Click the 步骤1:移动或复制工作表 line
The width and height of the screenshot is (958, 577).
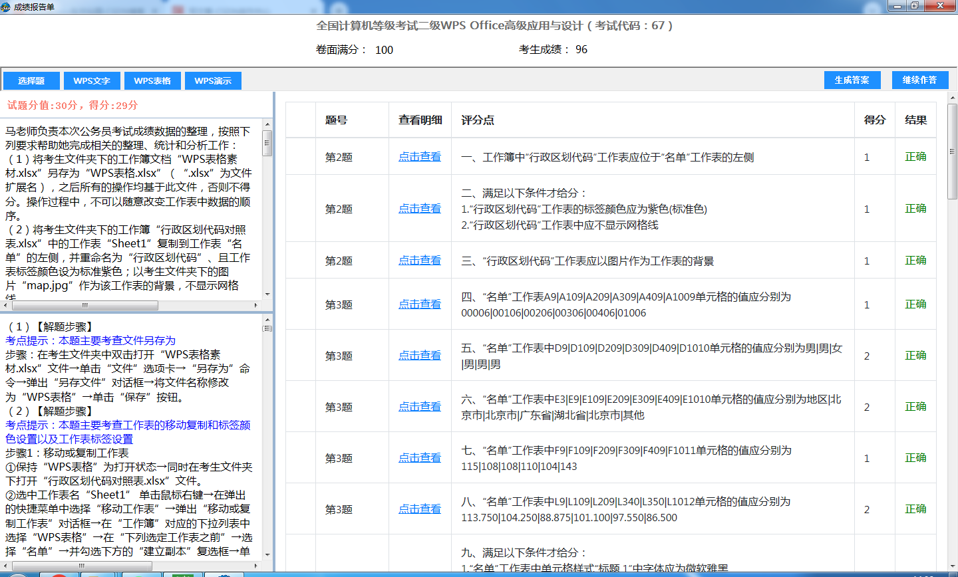point(67,453)
